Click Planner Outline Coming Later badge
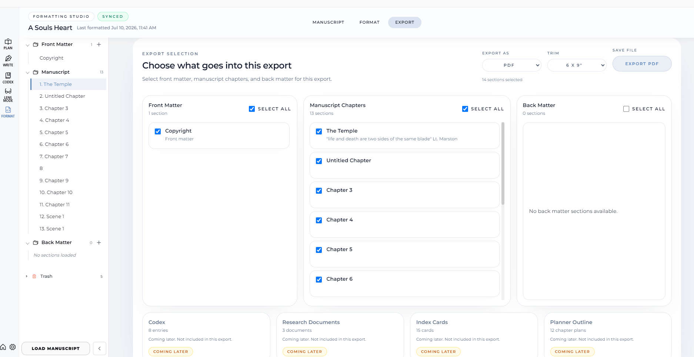Image resolution: width=694 pixels, height=357 pixels. (x=572, y=352)
